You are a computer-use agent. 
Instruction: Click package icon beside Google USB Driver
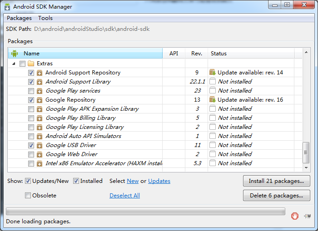[40, 145]
